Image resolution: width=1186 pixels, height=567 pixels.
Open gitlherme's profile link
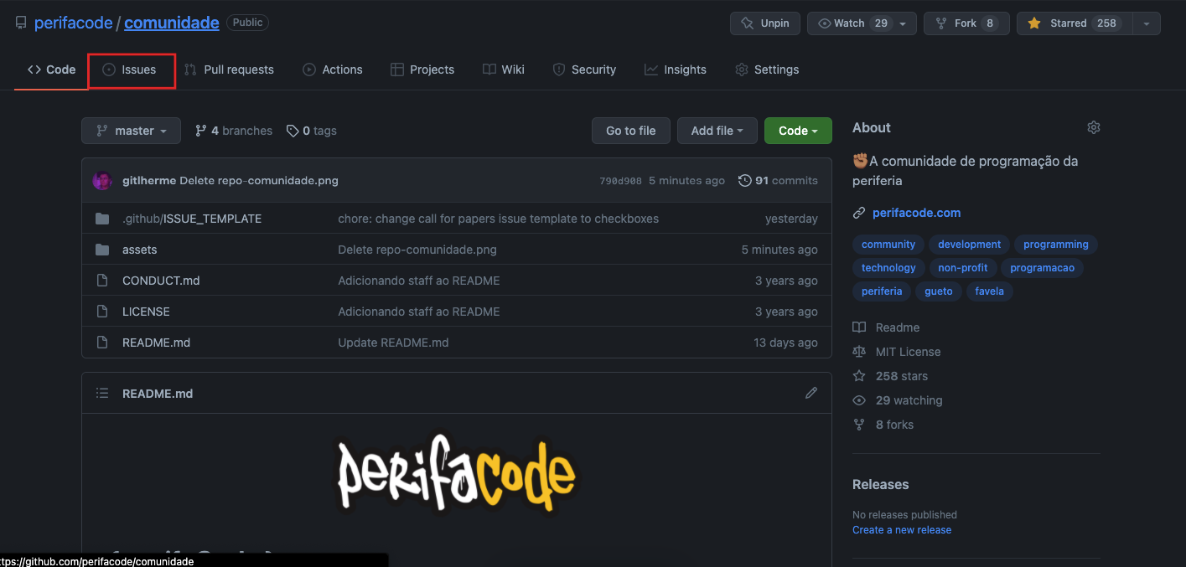click(149, 180)
